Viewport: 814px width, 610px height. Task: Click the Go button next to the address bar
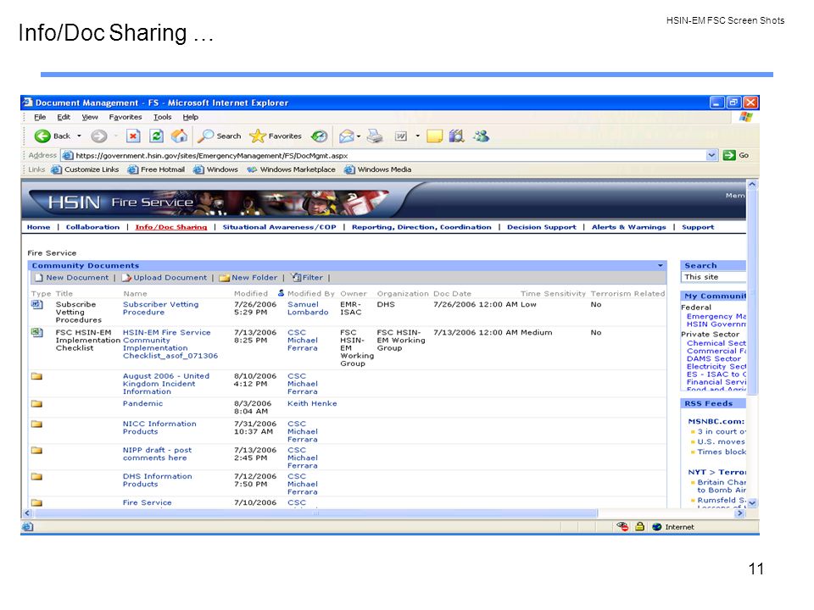(x=736, y=155)
